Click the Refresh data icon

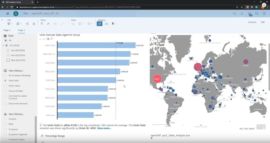80,24
